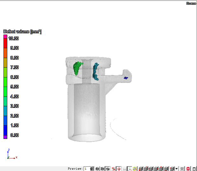This screenshot has width=197, height=171.
Task: Click the dotted fit-to-view icon
Action: (x=182, y=169)
